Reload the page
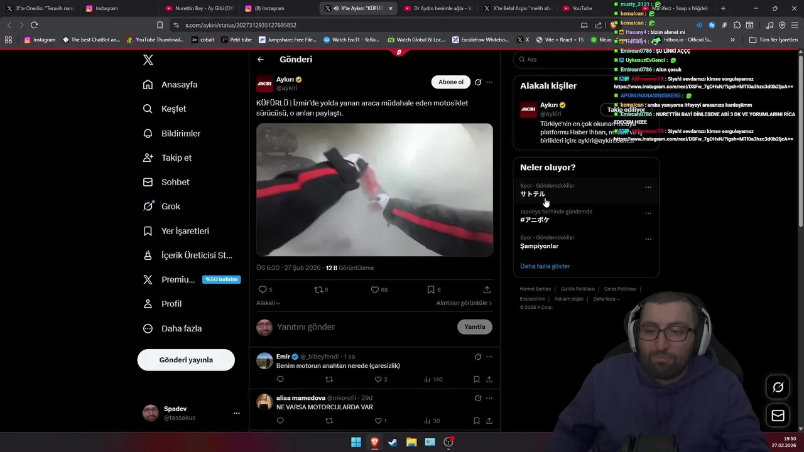Image resolution: width=804 pixels, height=452 pixels. [x=34, y=25]
